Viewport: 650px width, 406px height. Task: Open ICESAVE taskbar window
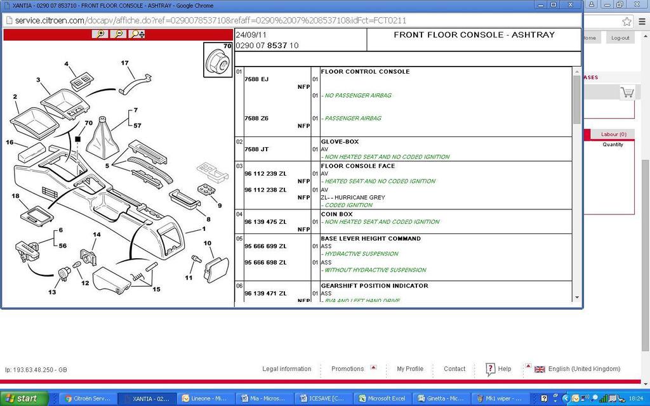(x=324, y=398)
